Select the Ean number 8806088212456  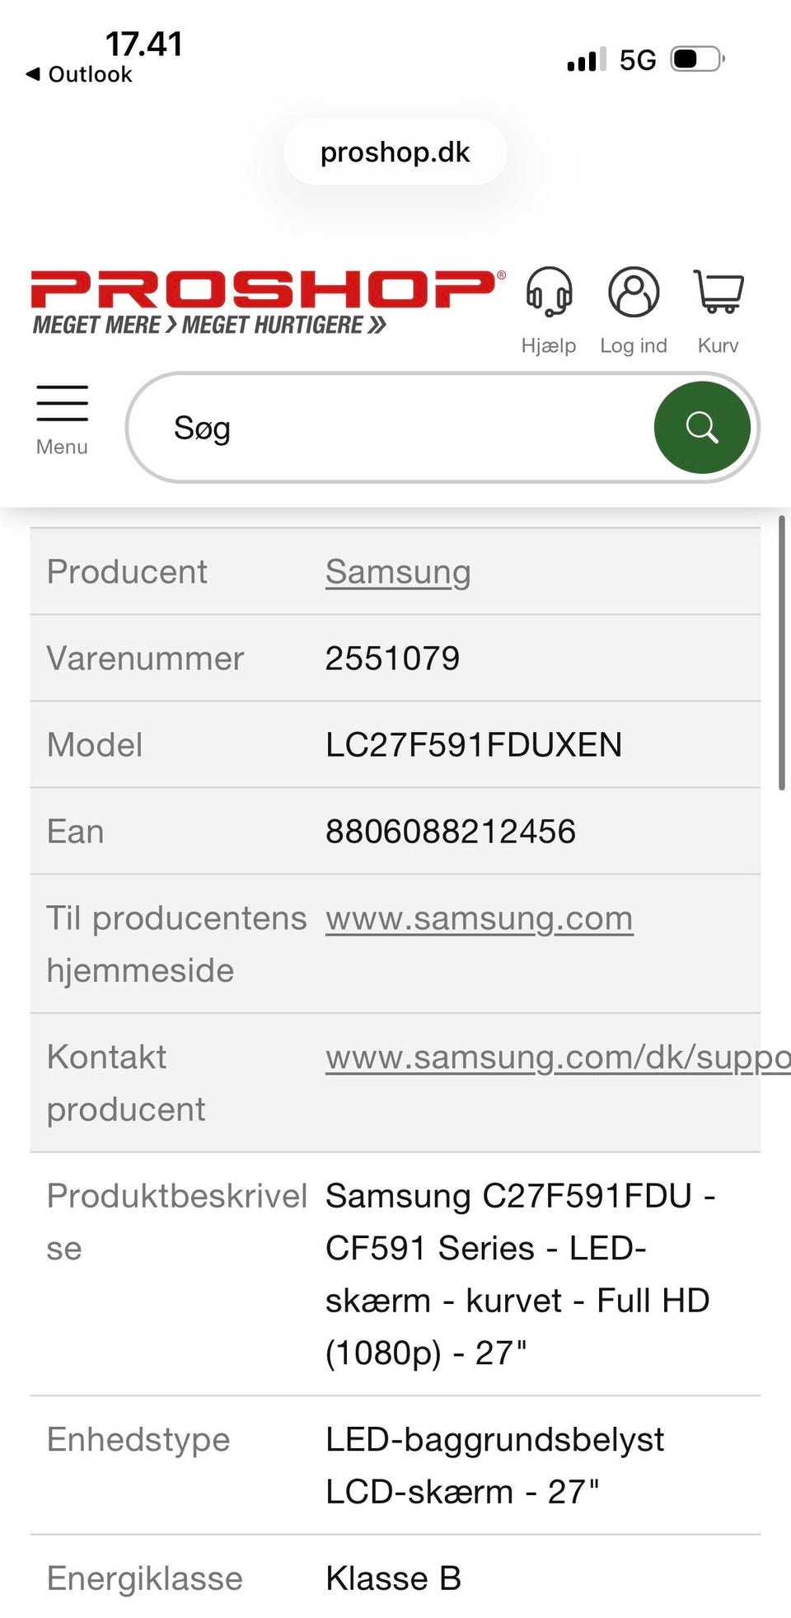[x=451, y=832]
